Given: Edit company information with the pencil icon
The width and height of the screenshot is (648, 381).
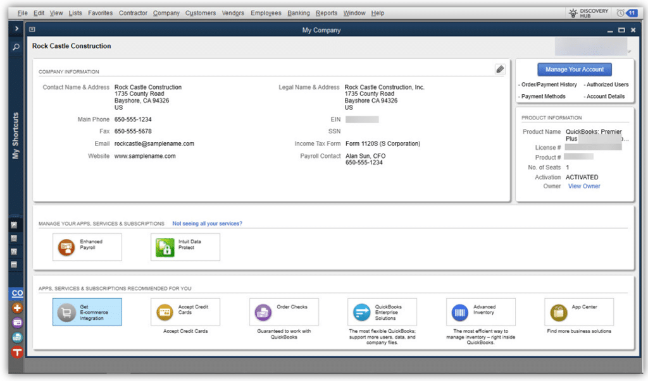Looking at the screenshot, I should coord(499,69).
